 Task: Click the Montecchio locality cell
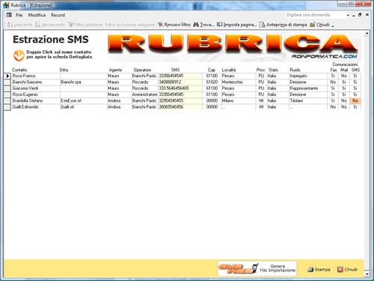(x=238, y=82)
